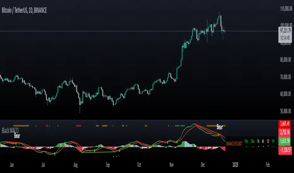The height and width of the screenshot is (173, 294).
Task: Select the -1,120.57 histogram value label
Action: (286, 150)
